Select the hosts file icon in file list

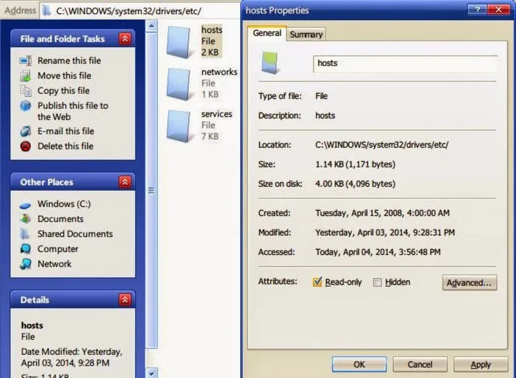coord(179,43)
